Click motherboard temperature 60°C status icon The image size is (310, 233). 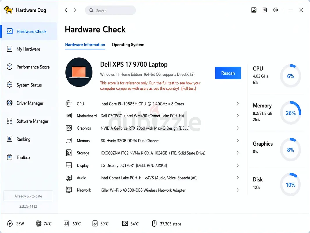click(66, 223)
